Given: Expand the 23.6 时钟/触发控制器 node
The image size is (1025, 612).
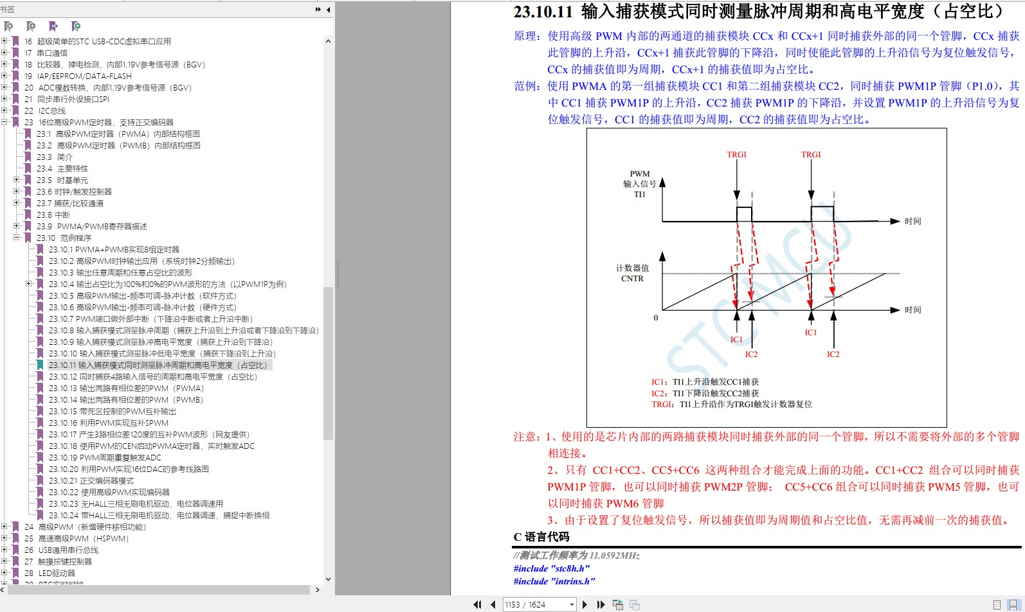Looking at the screenshot, I should click(x=17, y=191).
